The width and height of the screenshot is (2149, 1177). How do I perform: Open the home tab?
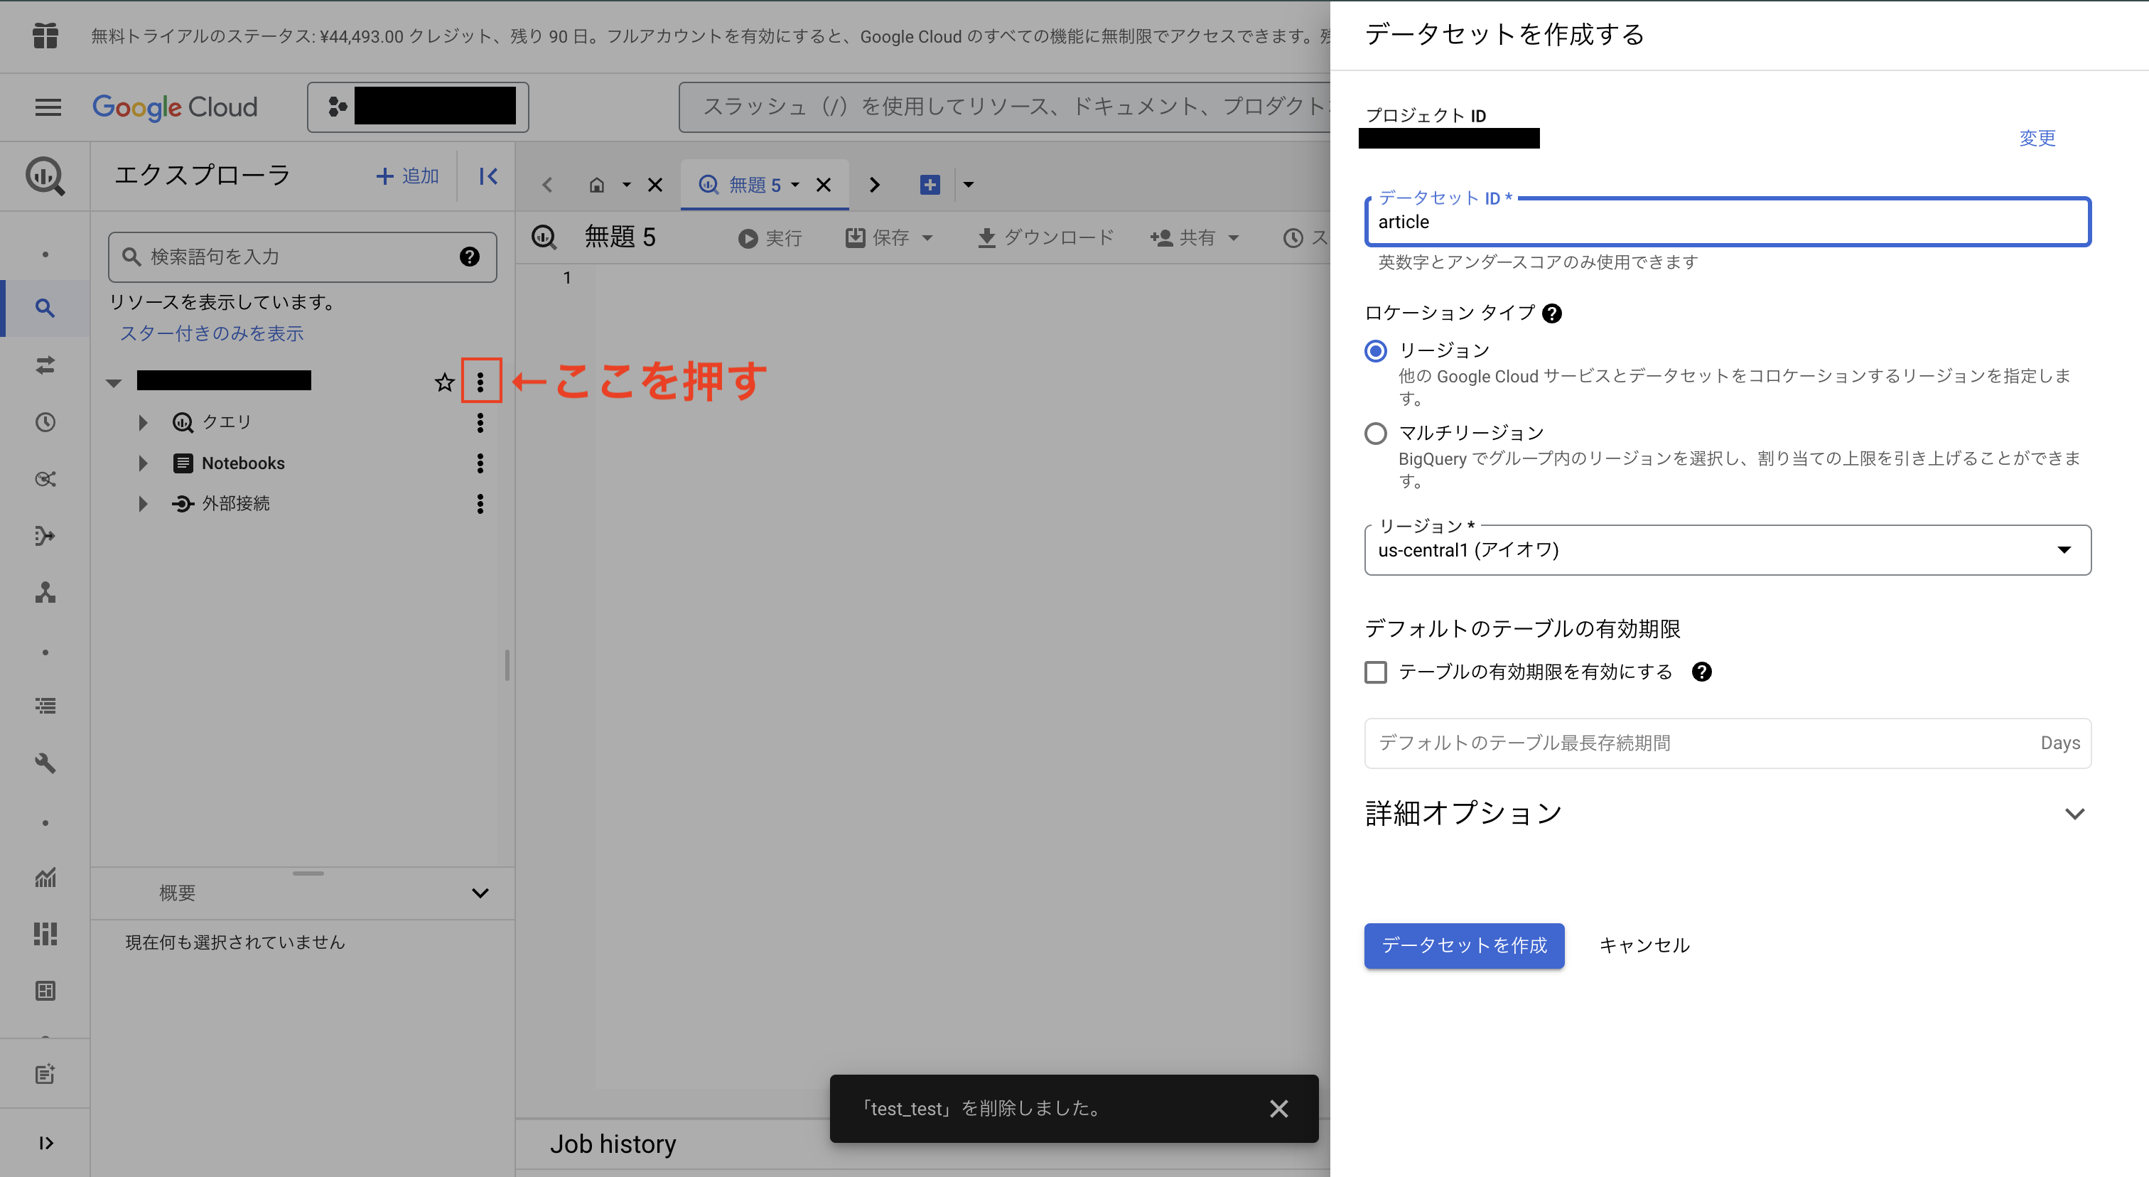tap(596, 184)
